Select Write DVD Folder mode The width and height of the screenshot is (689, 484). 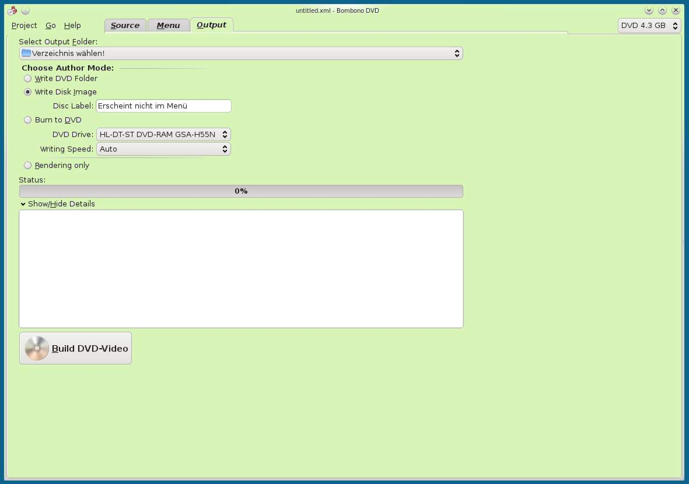click(27, 78)
